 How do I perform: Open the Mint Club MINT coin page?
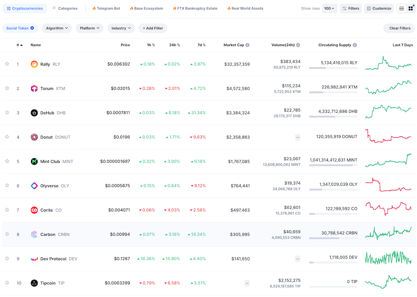point(57,161)
